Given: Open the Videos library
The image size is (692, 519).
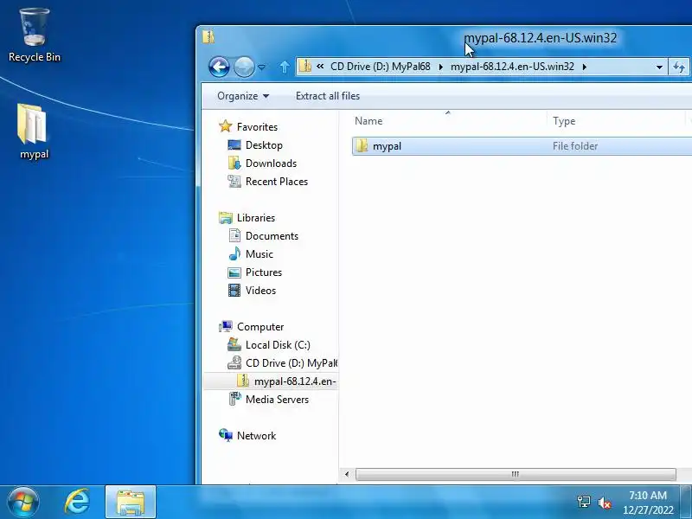Looking at the screenshot, I should click(260, 291).
